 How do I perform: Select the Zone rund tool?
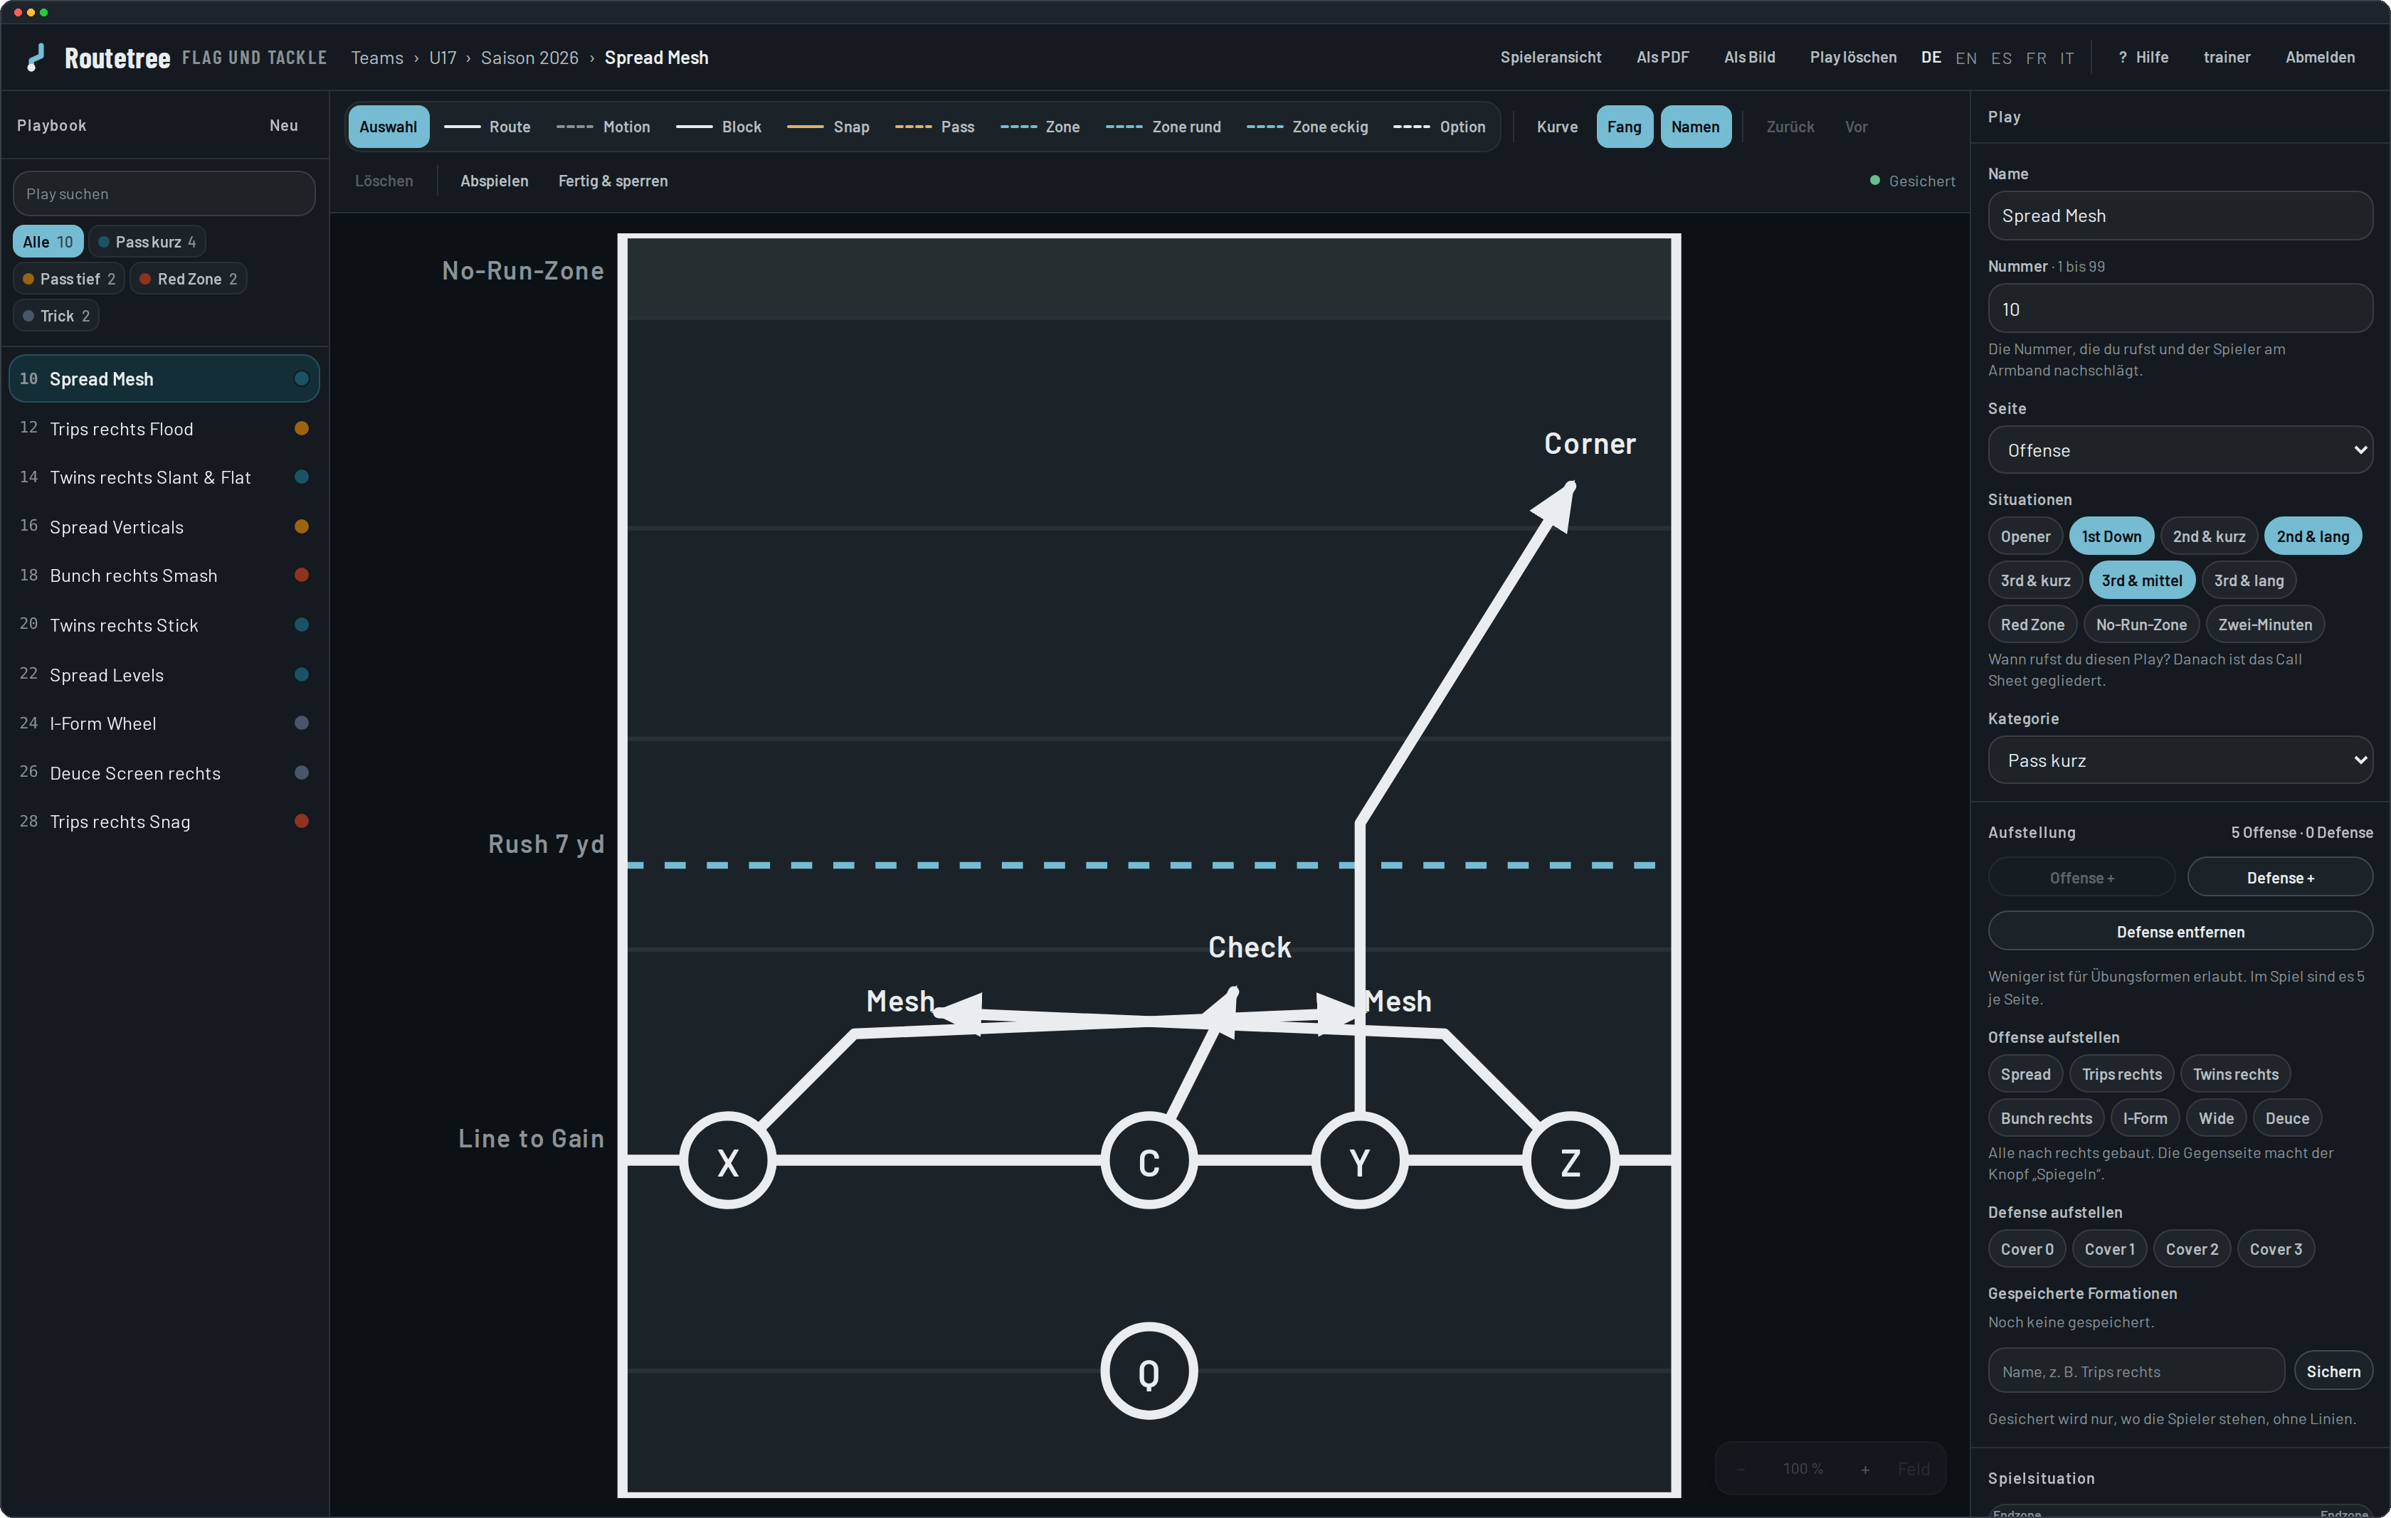click(x=1163, y=127)
